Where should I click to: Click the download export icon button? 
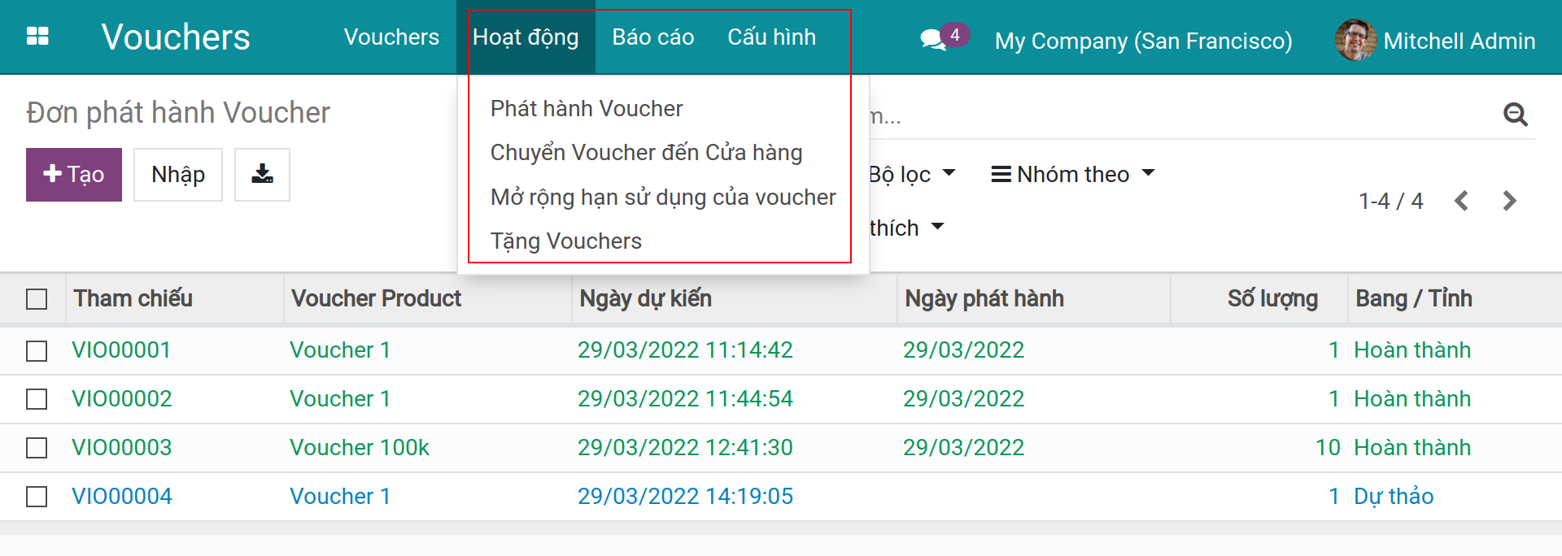tap(262, 174)
